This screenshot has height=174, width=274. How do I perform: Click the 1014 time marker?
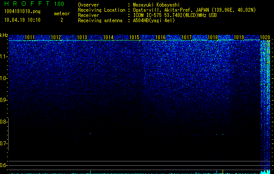coord(108,37)
